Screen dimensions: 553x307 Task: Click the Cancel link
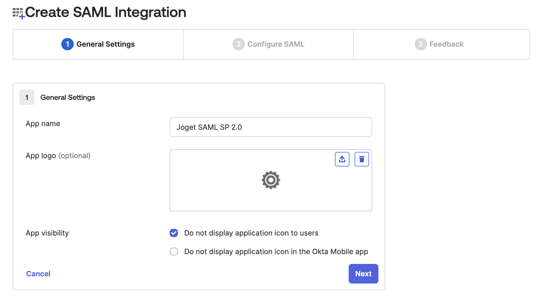38,274
